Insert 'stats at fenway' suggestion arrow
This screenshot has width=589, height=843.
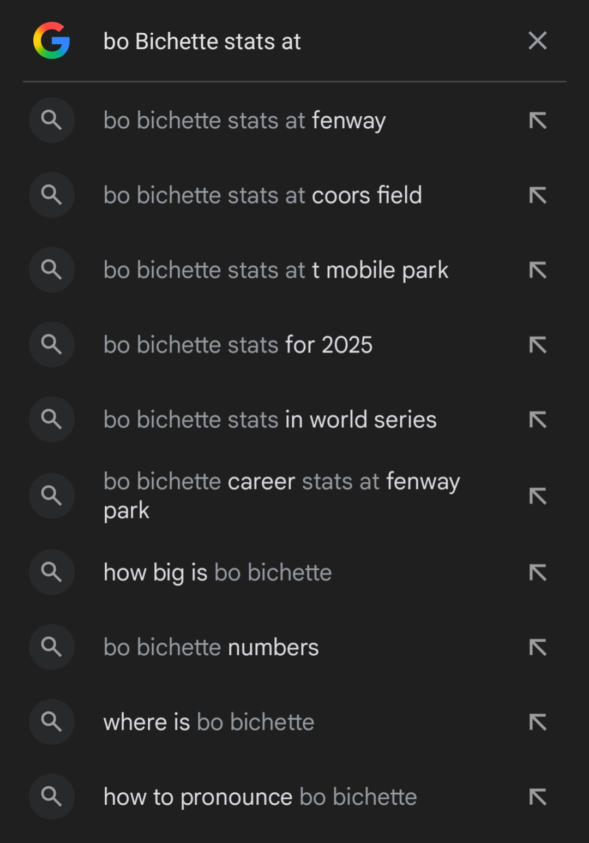pos(538,121)
